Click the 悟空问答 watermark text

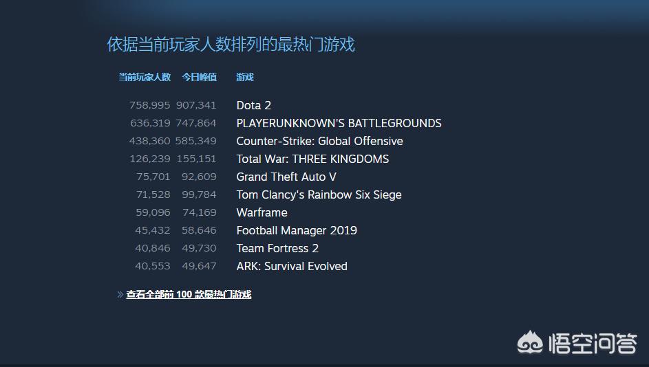(x=593, y=343)
